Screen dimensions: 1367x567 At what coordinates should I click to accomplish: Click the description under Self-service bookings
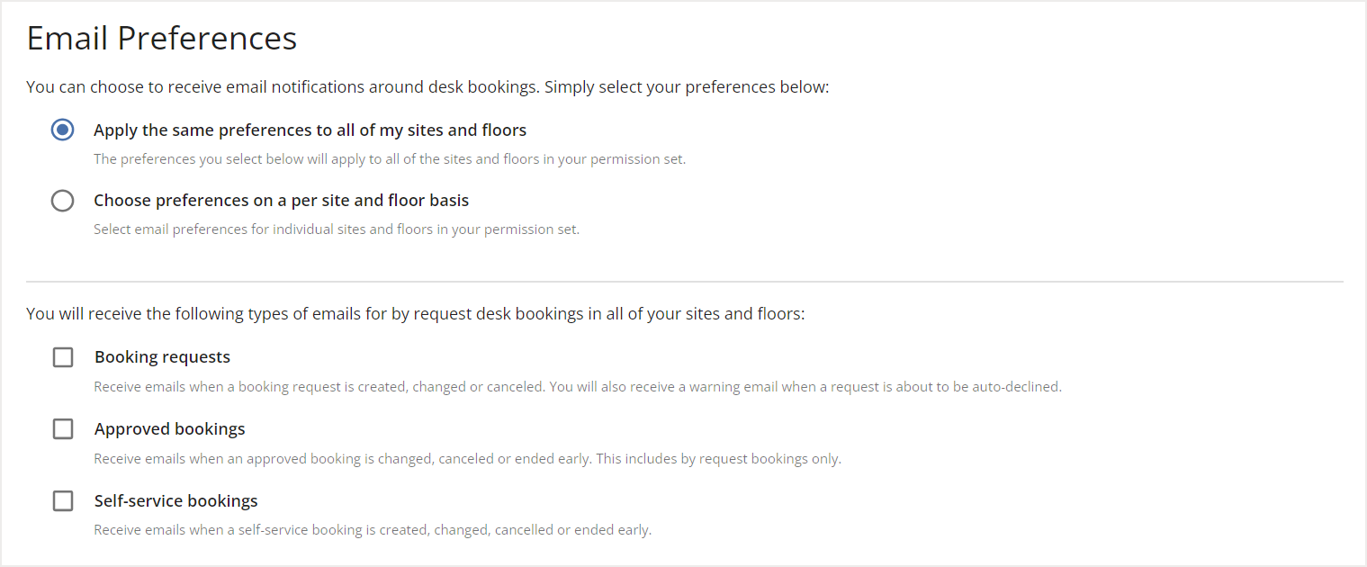click(x=372, y=529)
